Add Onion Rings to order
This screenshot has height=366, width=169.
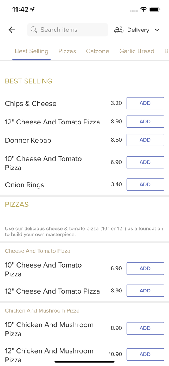(x=145, y=184)
